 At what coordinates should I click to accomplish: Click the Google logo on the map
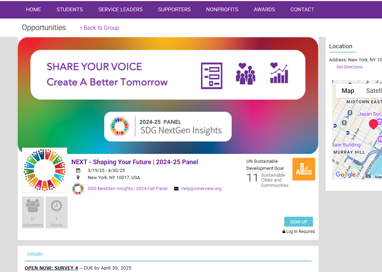346,174
